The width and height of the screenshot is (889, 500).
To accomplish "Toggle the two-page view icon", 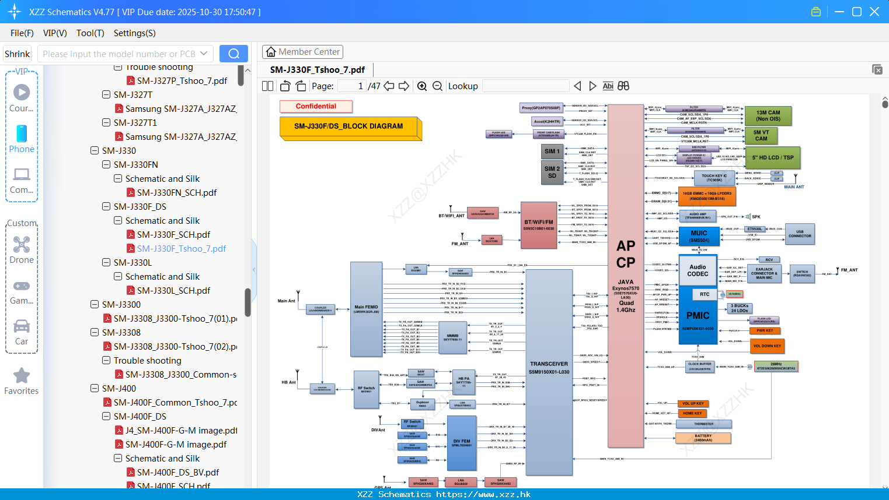I will click(x=267, y=86).
